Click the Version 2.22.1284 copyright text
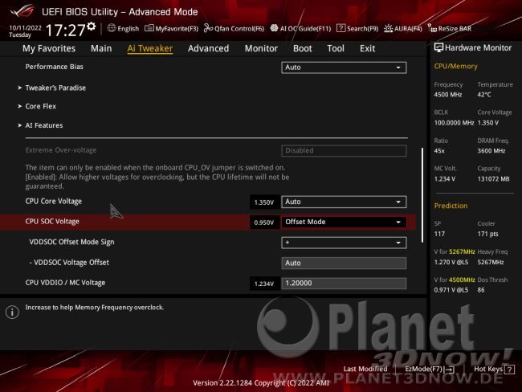 point(261,383)
